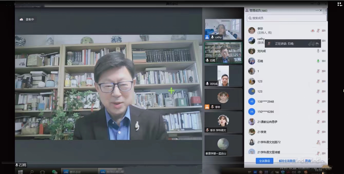Viewport: 344px width, 174px height.
Task: Toggle 刘光成's camera icon in member list
Action: click(x=324, y=51)
